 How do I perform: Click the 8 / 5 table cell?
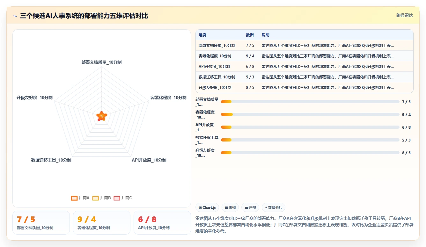pyautogui.click(x=250, y=88)
